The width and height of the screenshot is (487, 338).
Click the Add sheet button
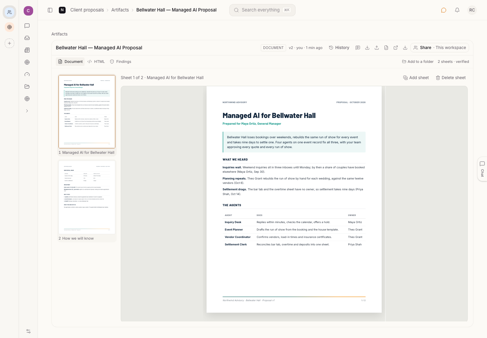point(416,78)
